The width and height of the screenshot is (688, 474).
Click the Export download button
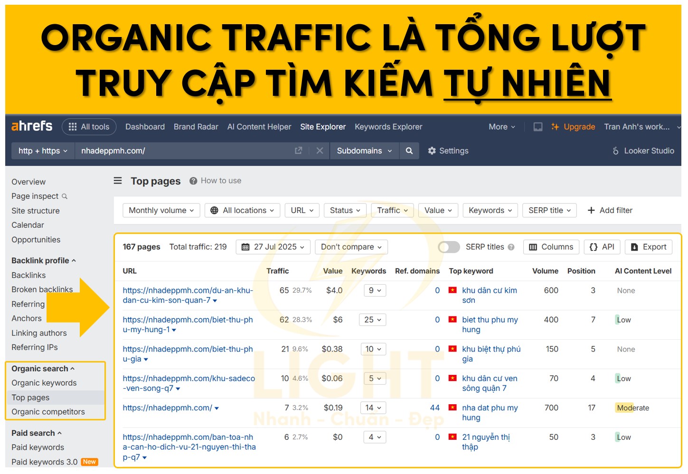click(x=649, y=247)
